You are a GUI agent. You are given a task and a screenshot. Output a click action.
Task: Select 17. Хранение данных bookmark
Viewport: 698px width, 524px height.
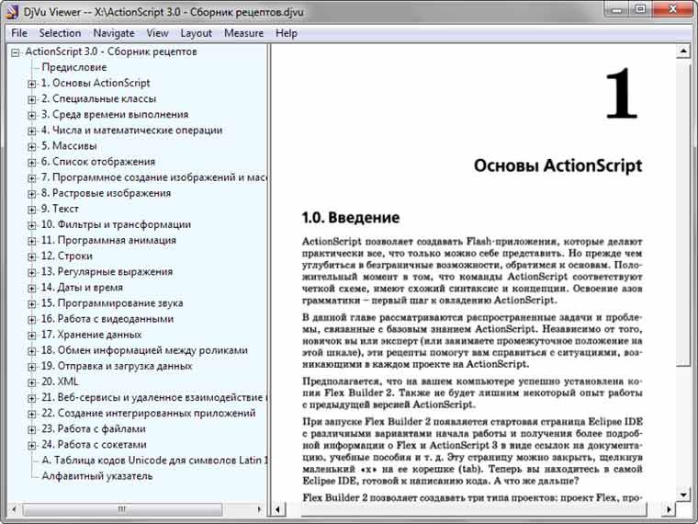[91, 335]
